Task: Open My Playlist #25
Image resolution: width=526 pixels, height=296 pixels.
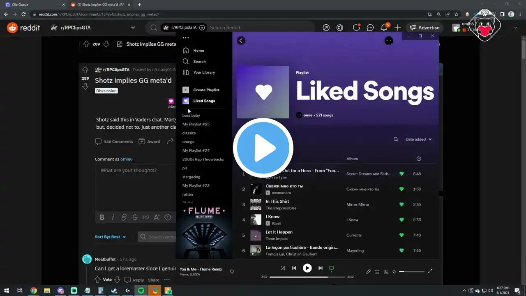Action: (x=196, y=124)
